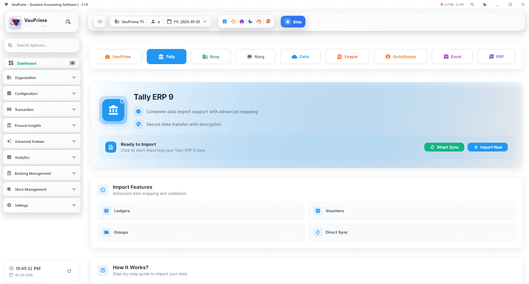Click the Settings gear icon in sidebar
Screen dimensions: 529x284
click(x=9, y=205)
